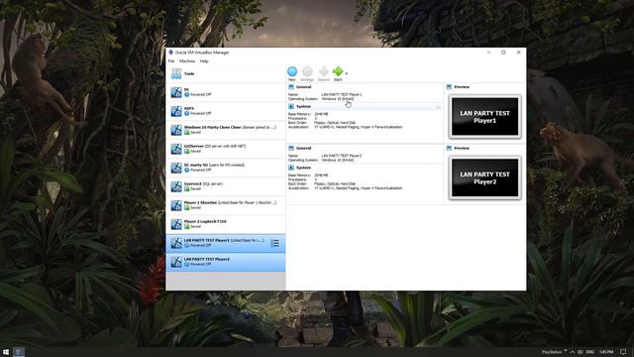Click the second System section header

[x=304, y=168]
